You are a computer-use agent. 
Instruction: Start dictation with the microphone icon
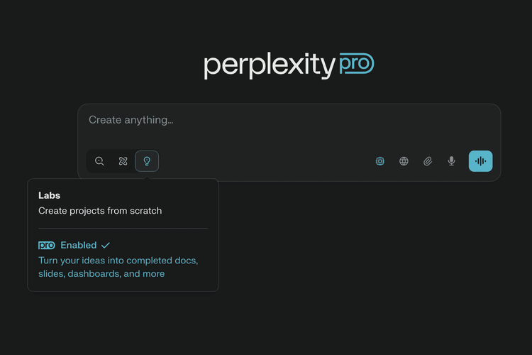[451, 161]
